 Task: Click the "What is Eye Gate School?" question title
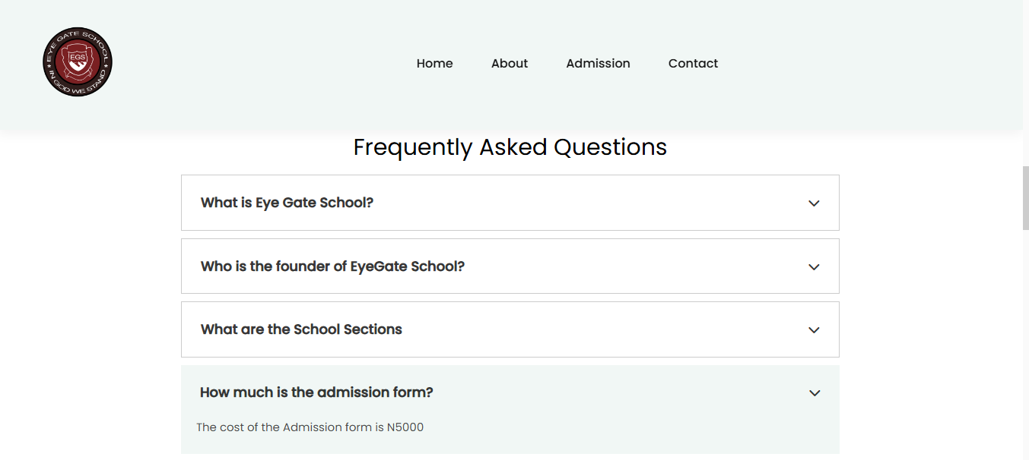(287, 203)
